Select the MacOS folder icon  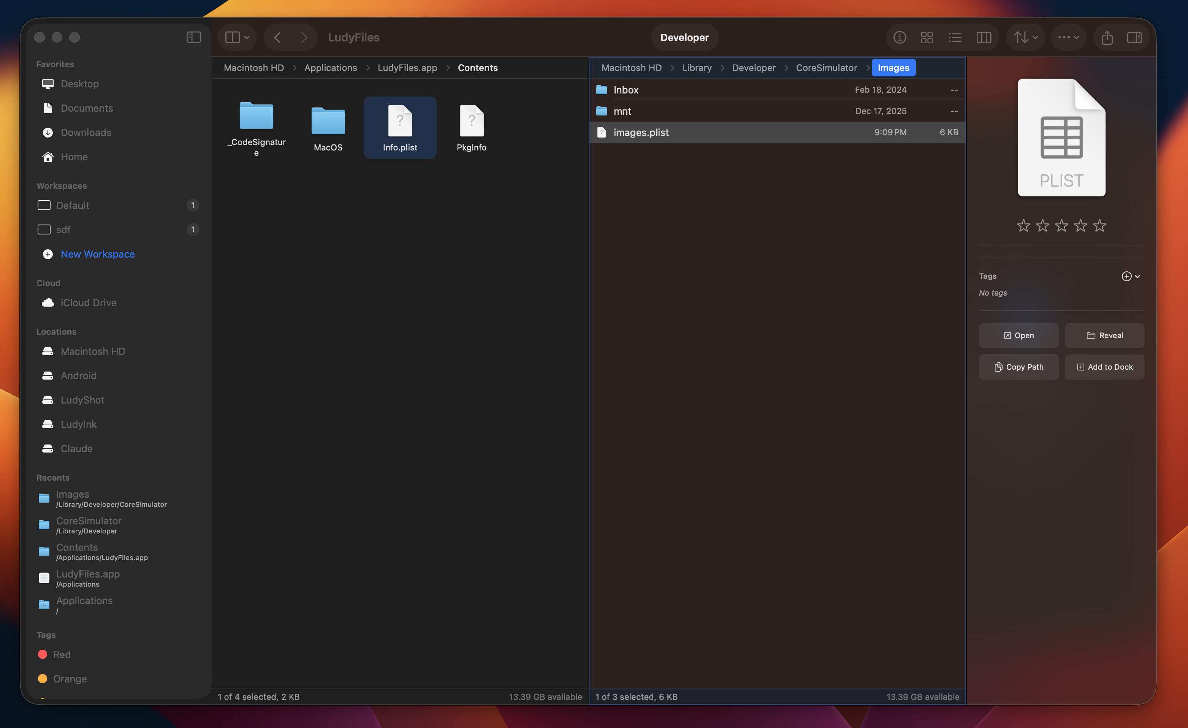click(x=328, y=120)
